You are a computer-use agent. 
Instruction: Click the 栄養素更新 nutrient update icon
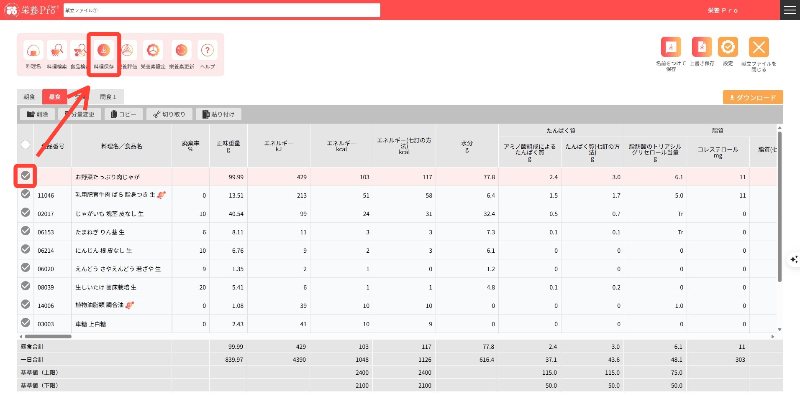pos(182,51)
